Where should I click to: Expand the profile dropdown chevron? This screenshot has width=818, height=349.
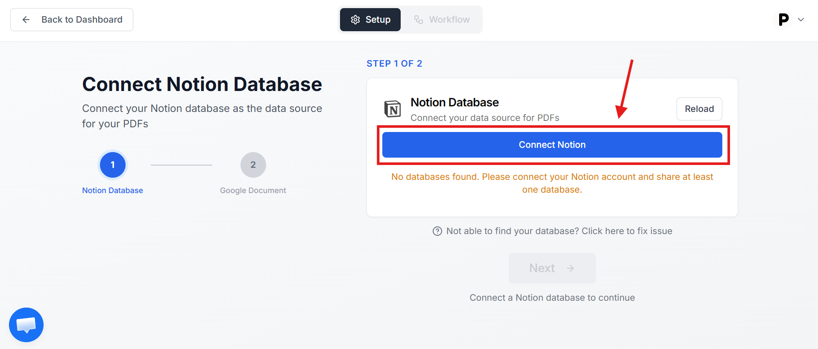801,20
